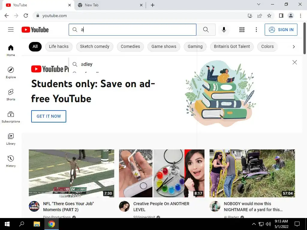Open File Explorer from taskbar
Image resolution: width=307 pixels, height=230 pixels.
pyautogui.click(x=37, y=224)
